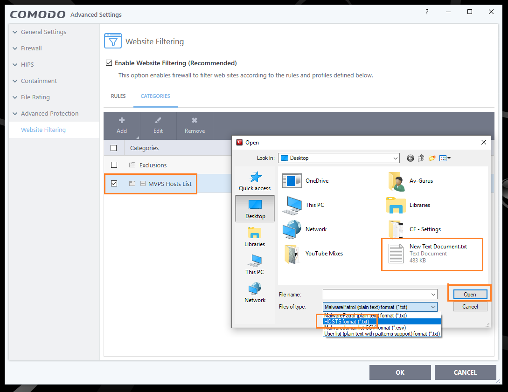Toggle Enable Website Filtering checkbox
508x392 pixels.
109,62
